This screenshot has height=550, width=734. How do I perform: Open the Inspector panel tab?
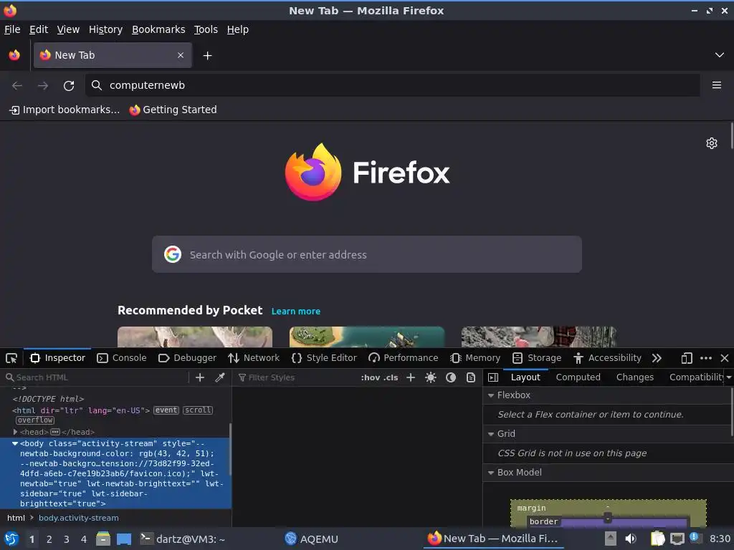[x=57, y=358]
